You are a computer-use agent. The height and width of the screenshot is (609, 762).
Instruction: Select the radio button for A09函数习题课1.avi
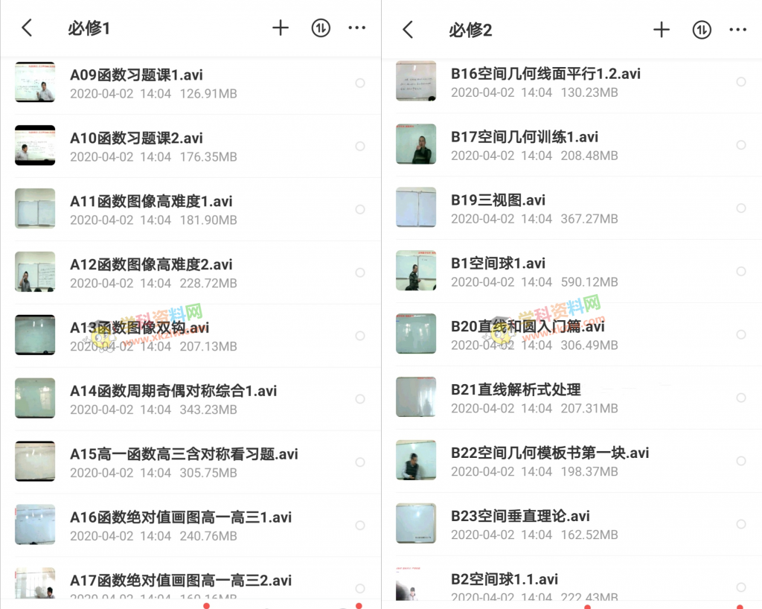pyautogui.click(x=360, y=83)
